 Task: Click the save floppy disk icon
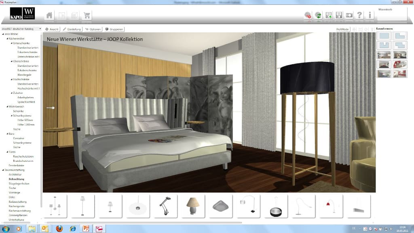pos(339,16)
